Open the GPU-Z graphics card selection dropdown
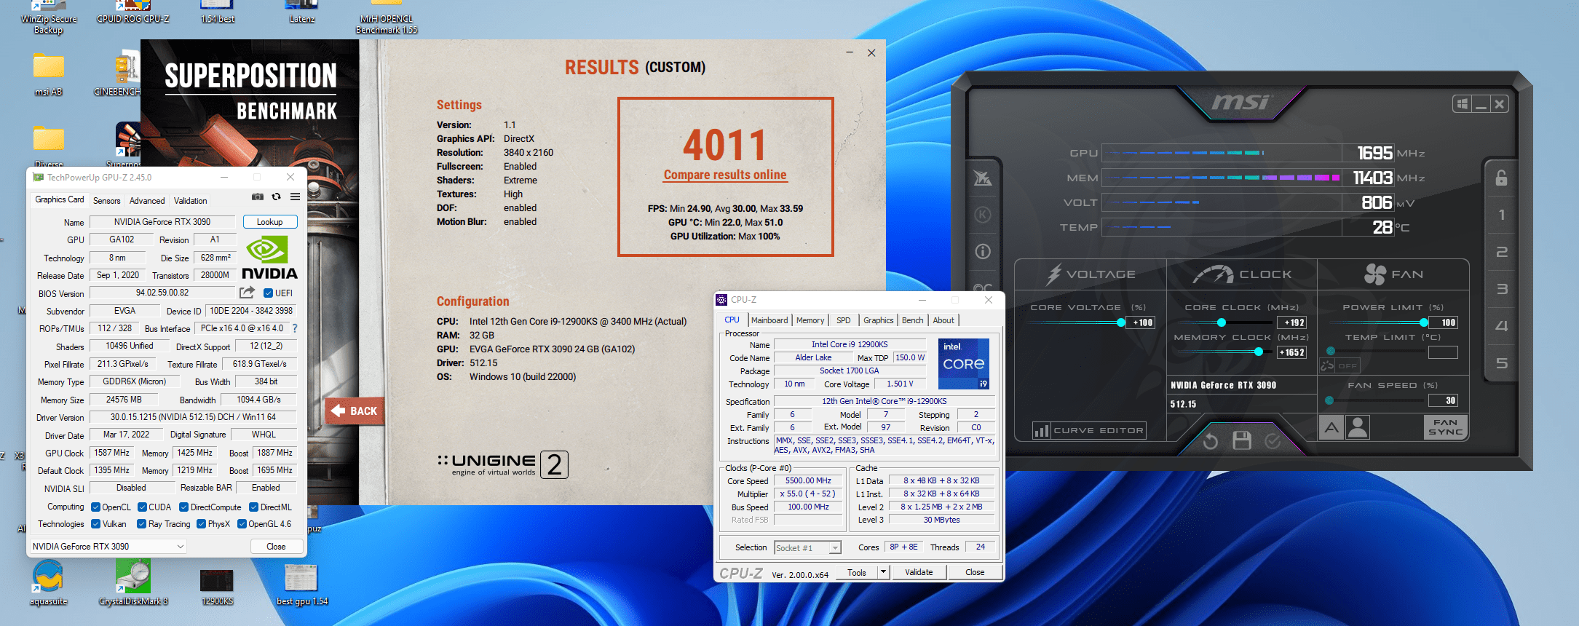Screen dimensions: 1579x626 [108, 547]
